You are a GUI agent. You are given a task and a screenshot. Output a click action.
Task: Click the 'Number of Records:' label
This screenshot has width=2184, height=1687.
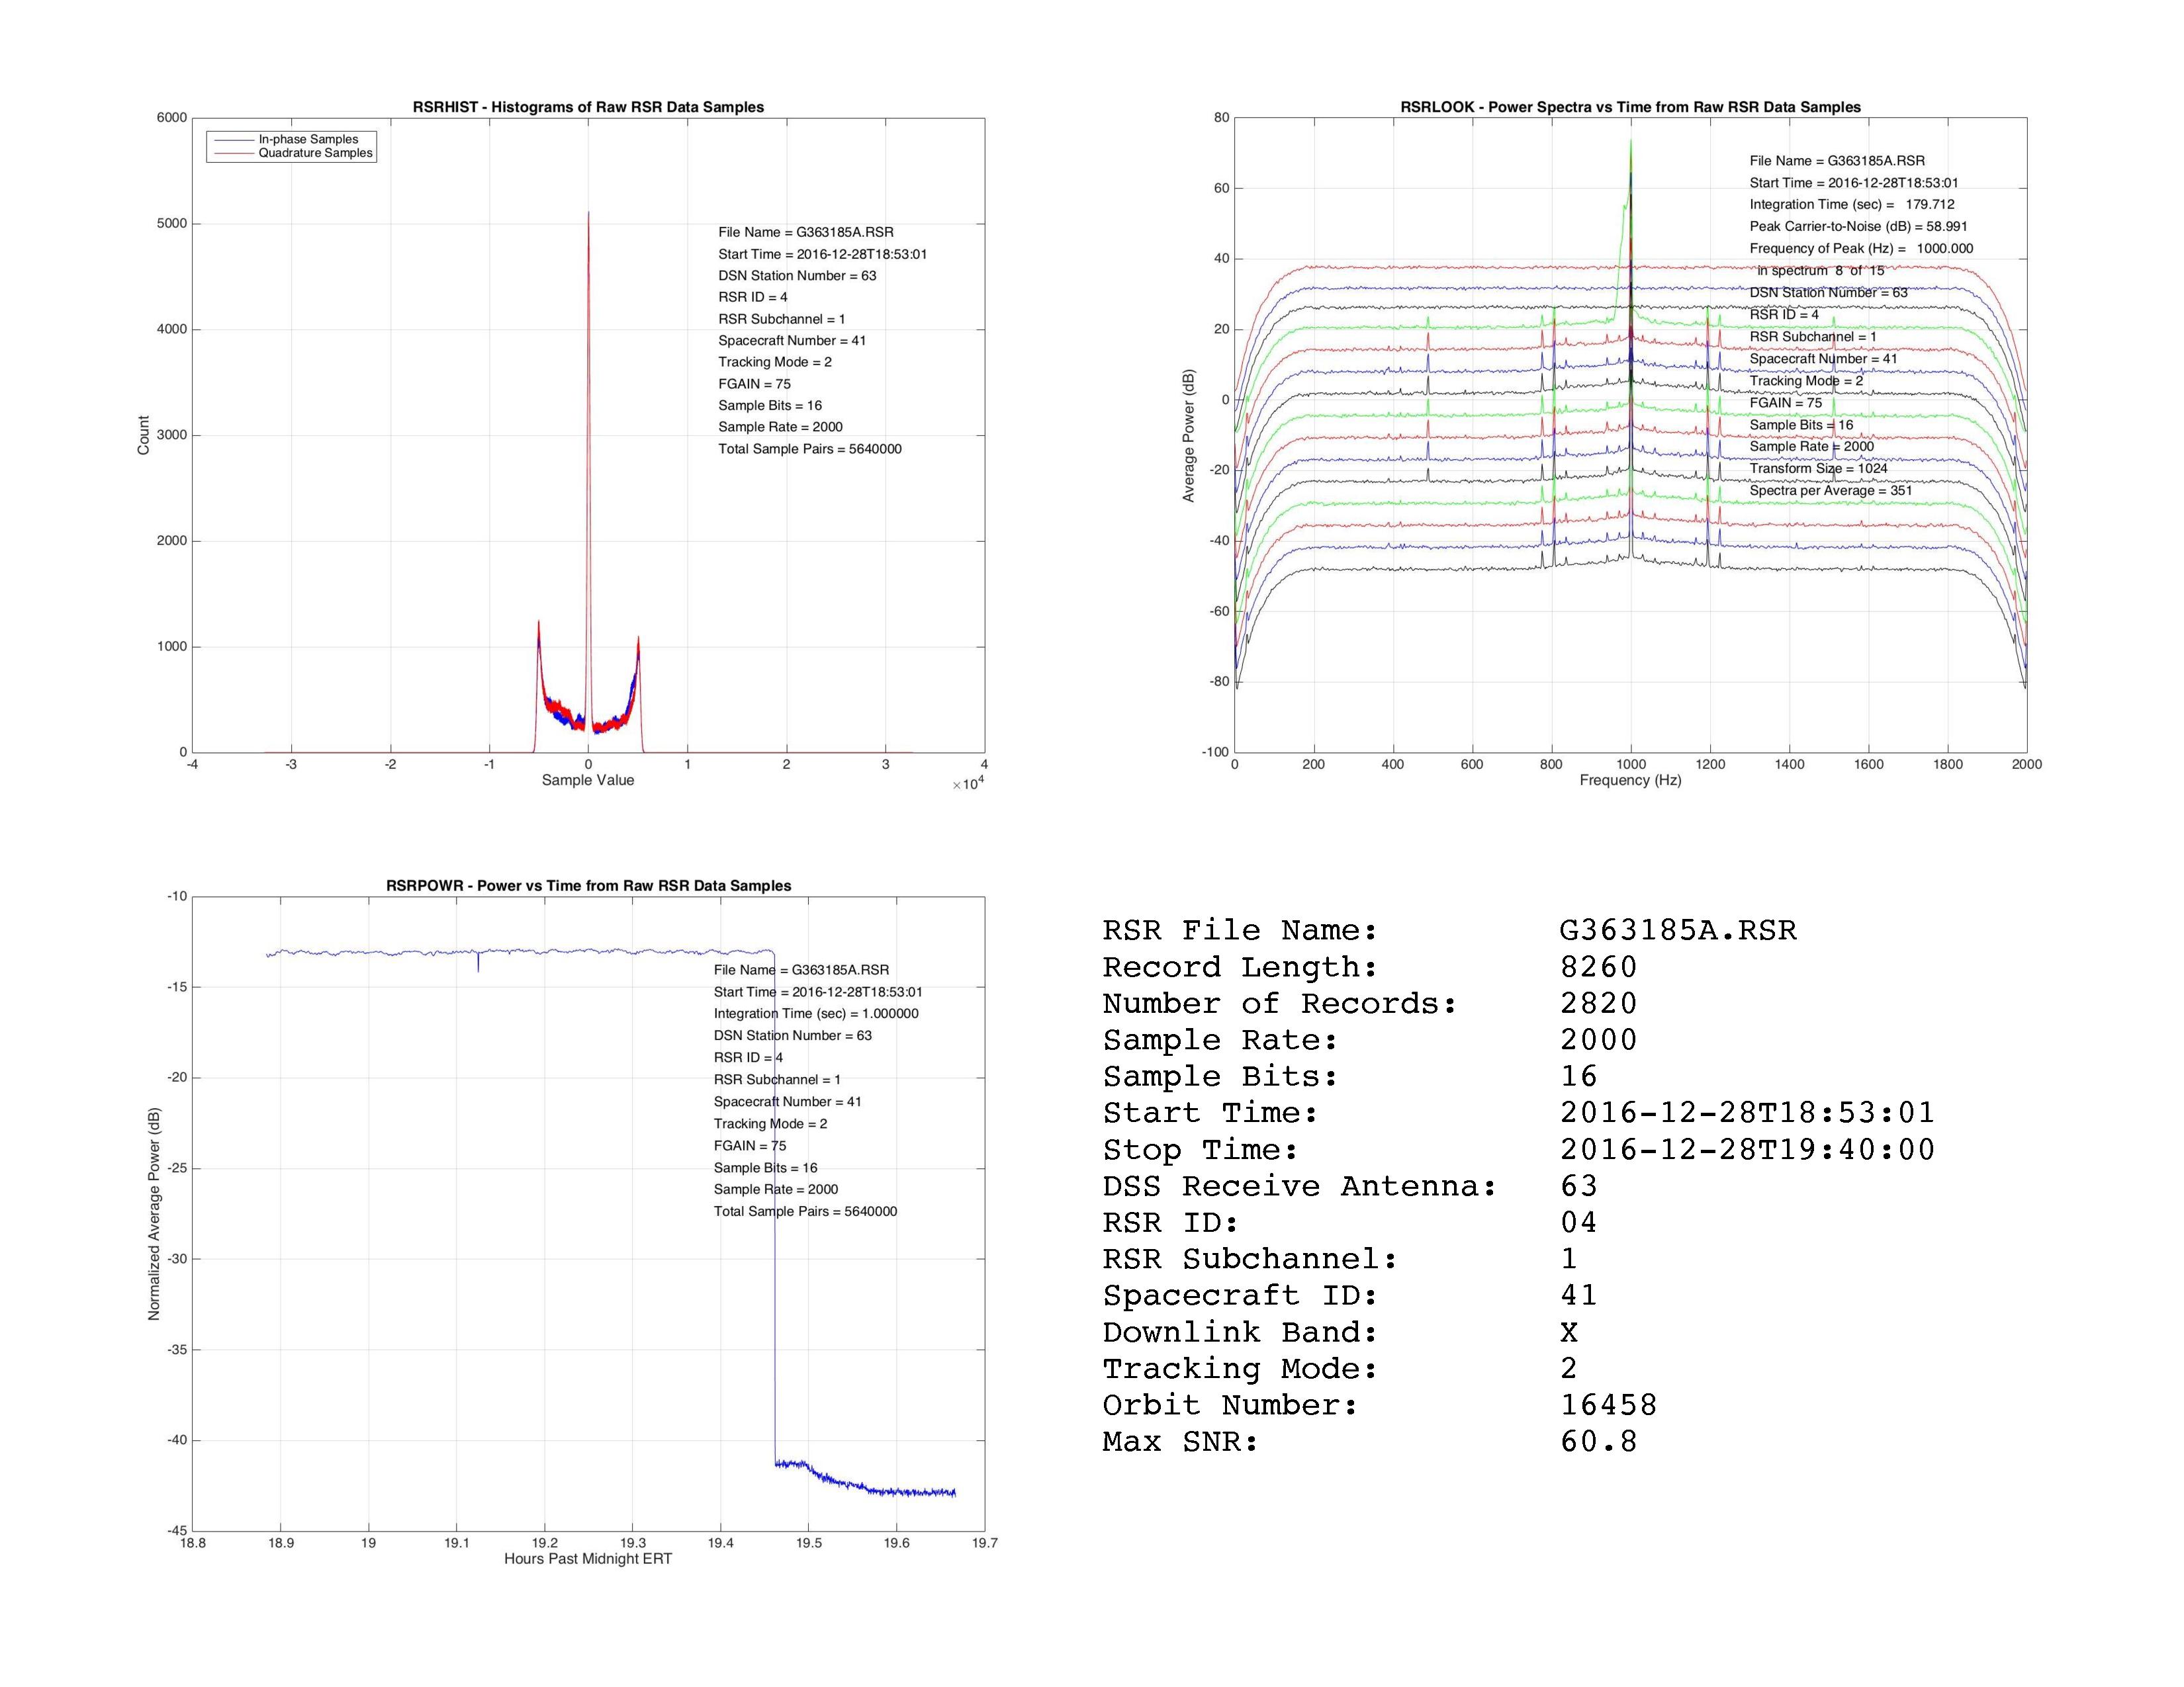tap(1280, 1004)
